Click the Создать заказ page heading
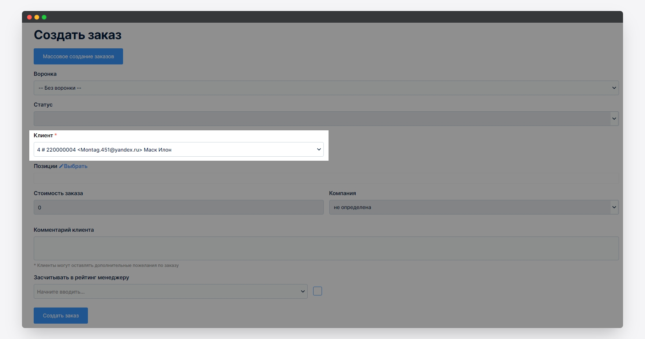Image resolution: width=645 pixels, height=339 pixels. point(78,35)
